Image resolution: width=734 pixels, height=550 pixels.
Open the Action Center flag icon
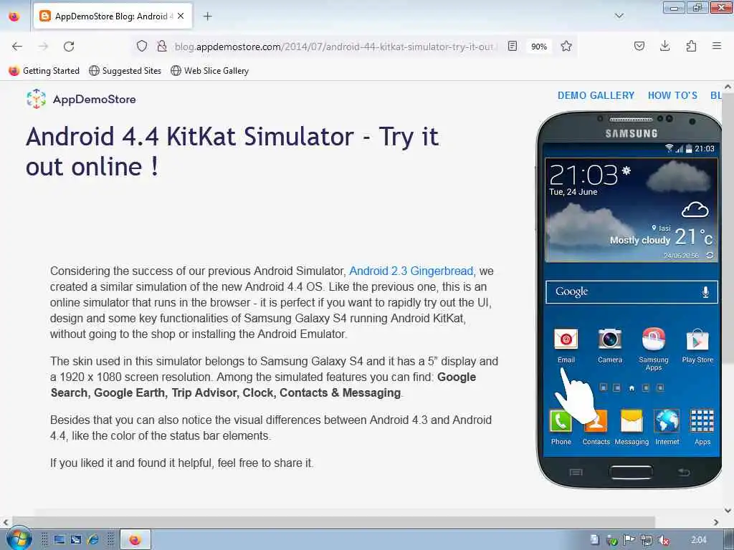coord(629,540)
